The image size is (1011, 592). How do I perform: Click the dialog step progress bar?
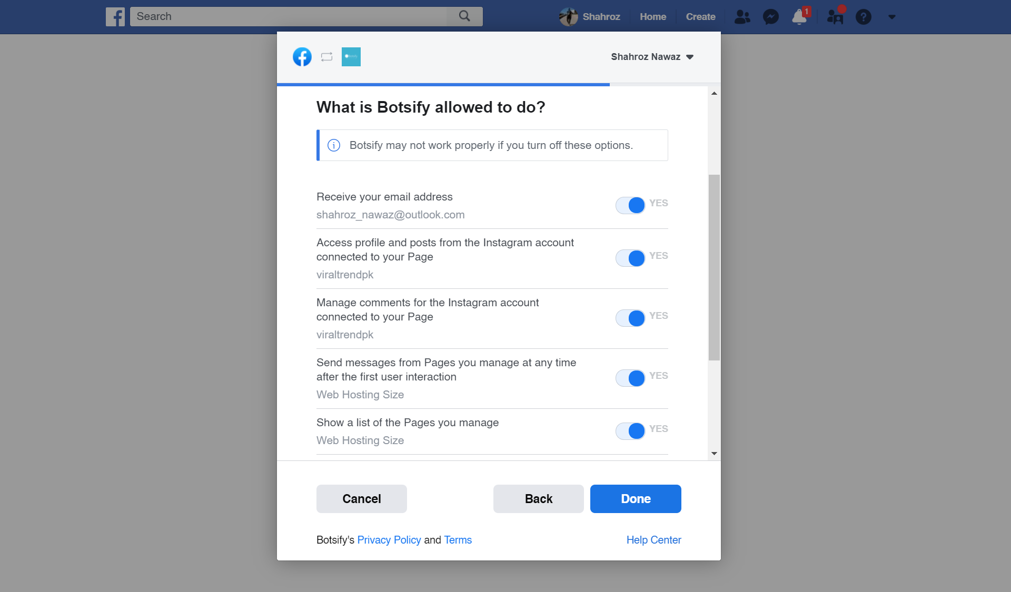pos(499,84)
